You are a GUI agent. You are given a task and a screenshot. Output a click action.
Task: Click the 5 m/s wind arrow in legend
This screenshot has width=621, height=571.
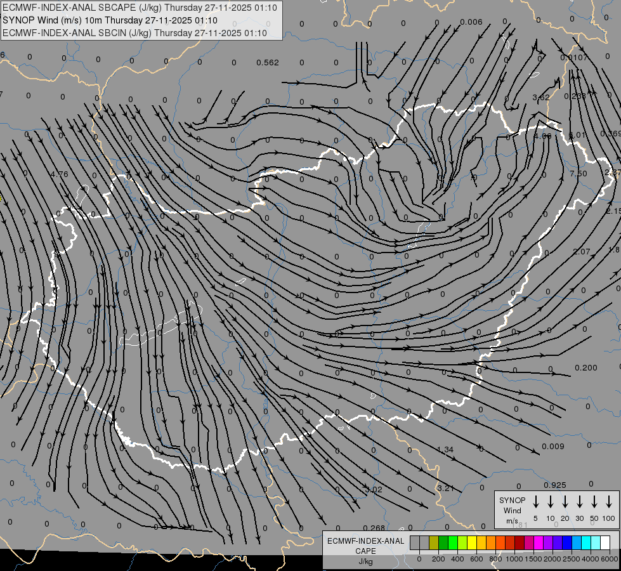(535, 502)
